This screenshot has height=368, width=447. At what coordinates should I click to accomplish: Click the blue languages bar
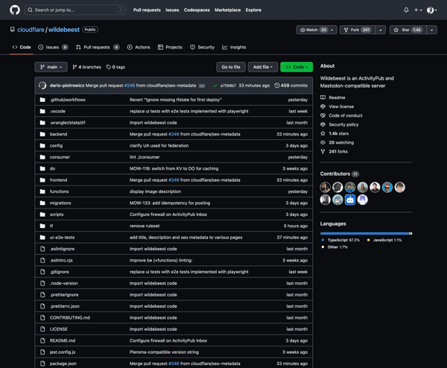tap(364, 233)
